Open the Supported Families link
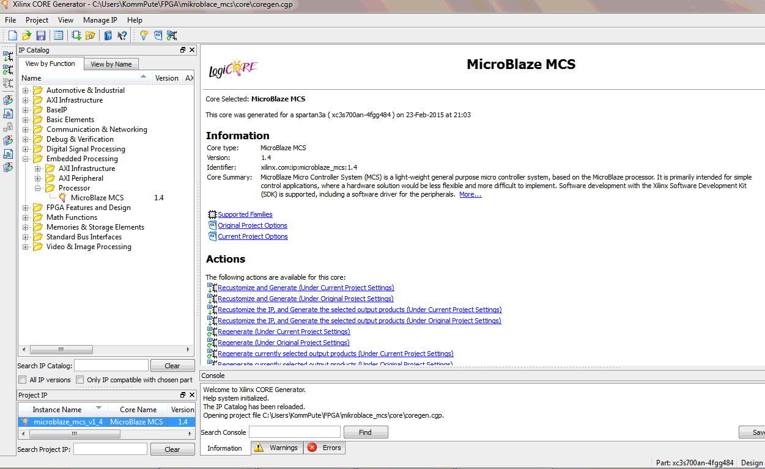The height and width of the screenshot is (469, 765). pos(245,214)
